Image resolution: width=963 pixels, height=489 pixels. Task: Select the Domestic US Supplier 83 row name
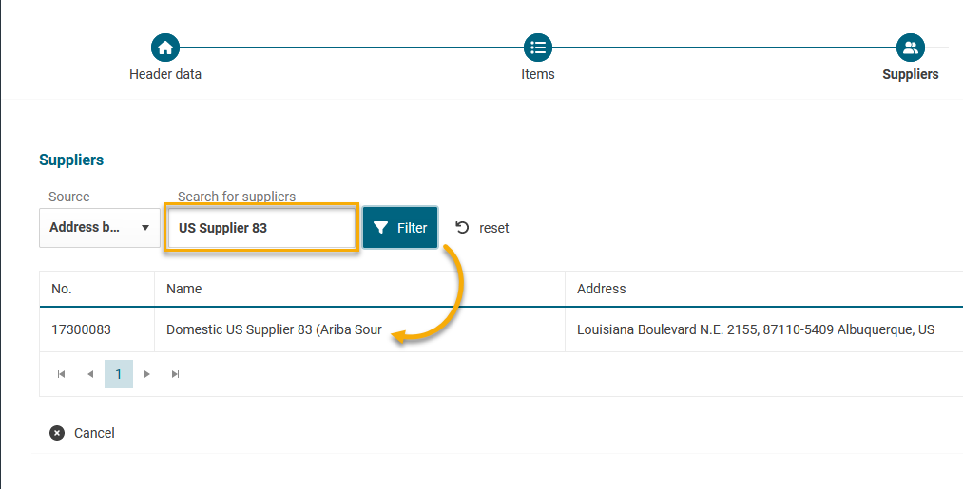coord(274,330)
